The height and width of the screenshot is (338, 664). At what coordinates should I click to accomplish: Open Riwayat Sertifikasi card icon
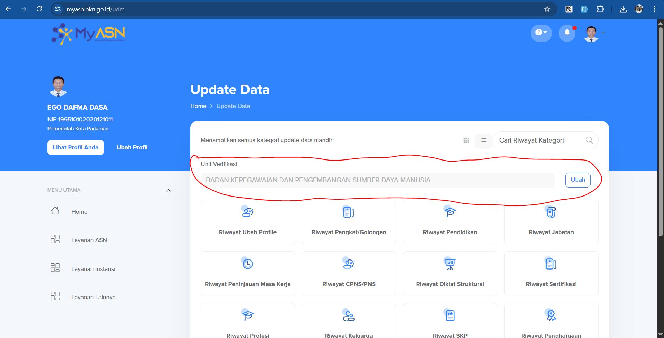pyautogui.click(x=551, y=264)
